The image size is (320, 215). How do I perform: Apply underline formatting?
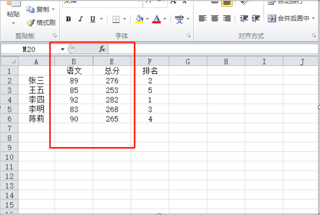point(93,19)
